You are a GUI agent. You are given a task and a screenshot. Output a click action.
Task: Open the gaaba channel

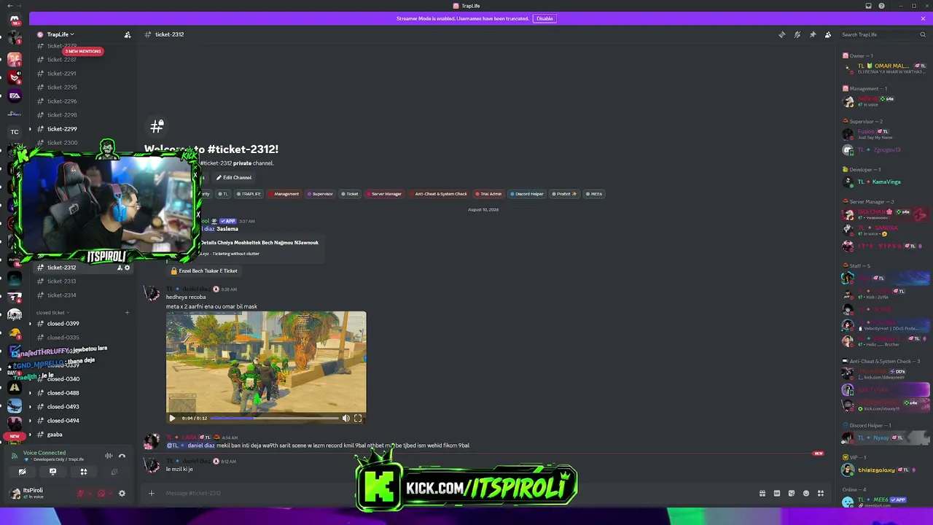[82, 435]
